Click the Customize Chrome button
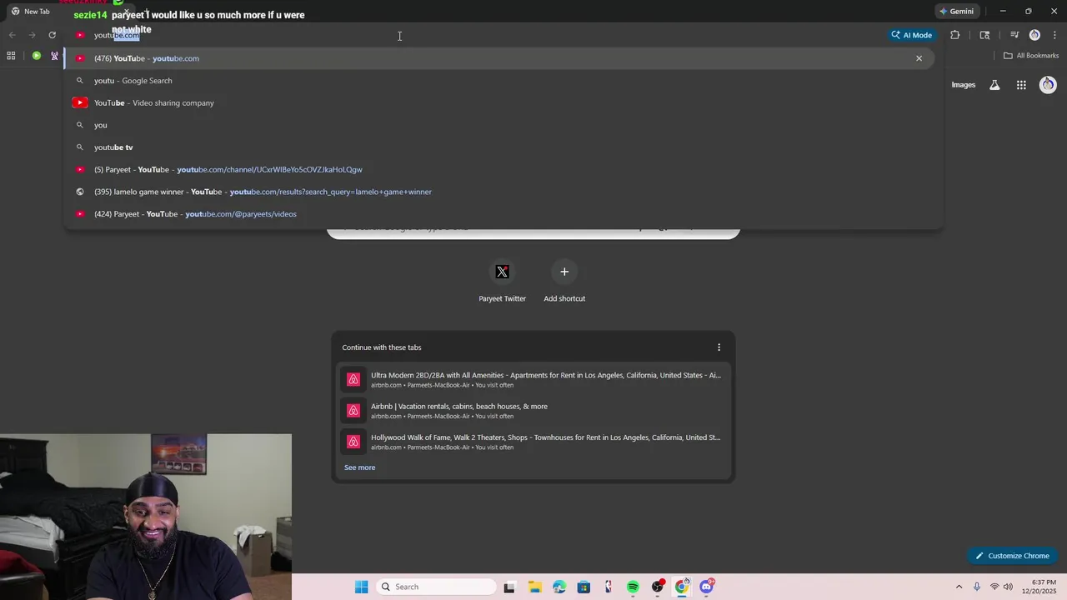The height and width of the screenshot is (600, 1067). [x=1012, y=556]
